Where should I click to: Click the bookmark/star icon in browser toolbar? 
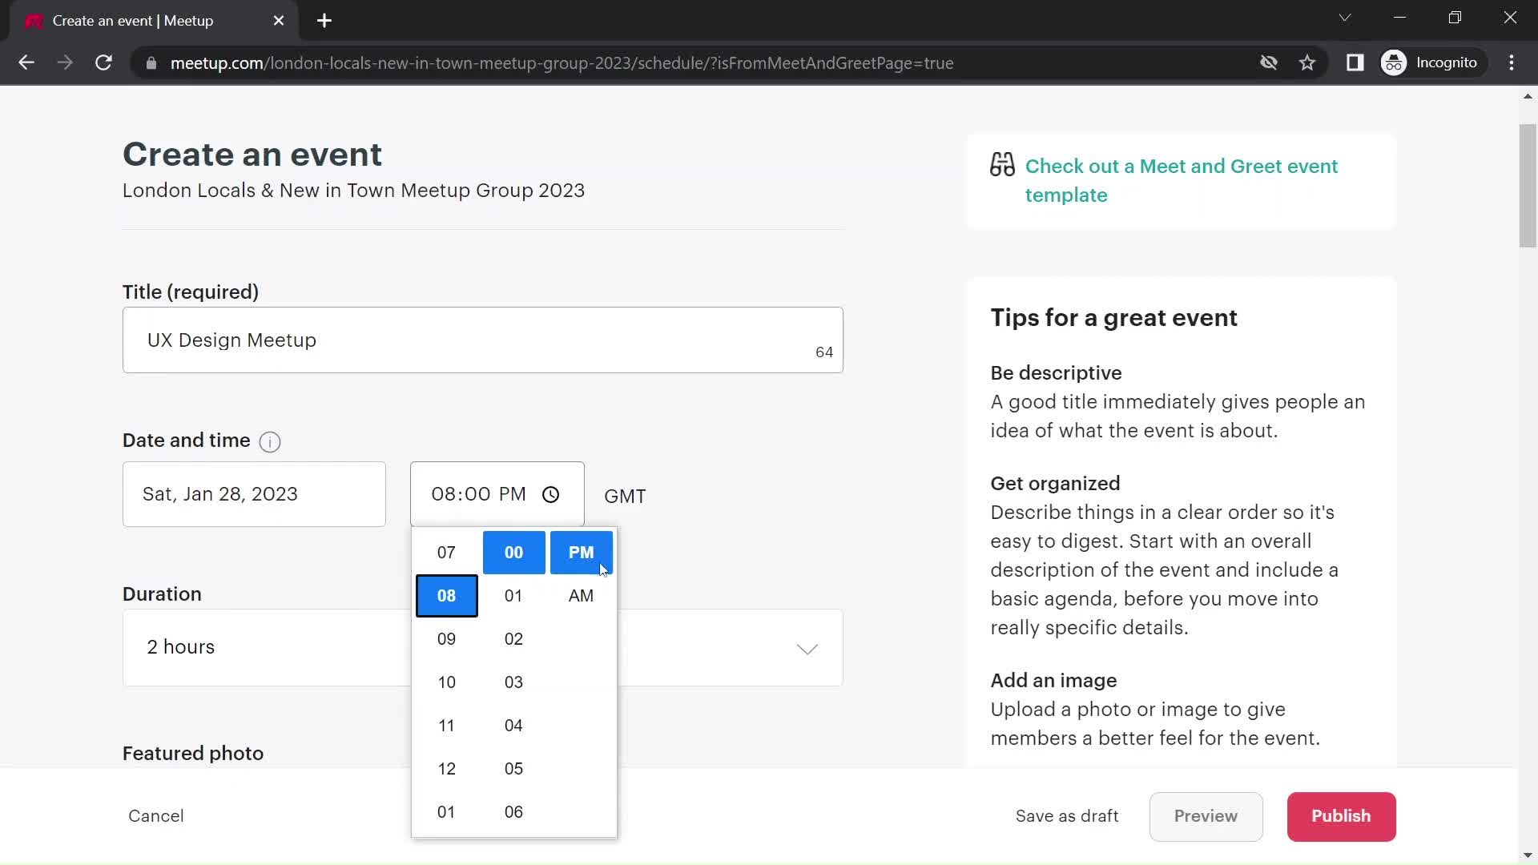[1310, 62]
